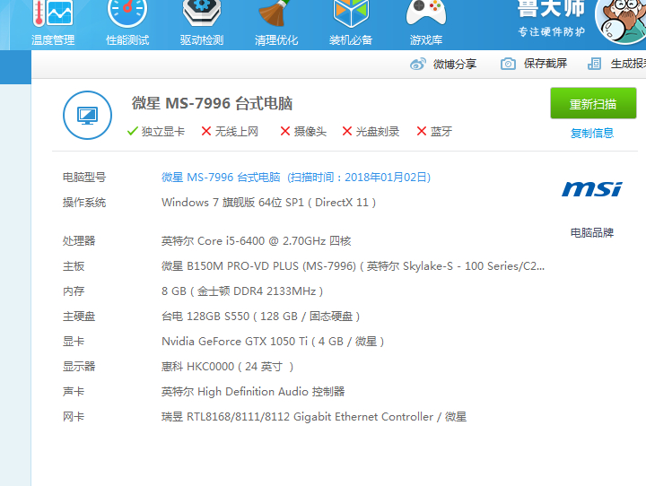Click the red X beside 光盘刻录
Image resolution: width=646 pixels, height=486 pixels.
347,131
